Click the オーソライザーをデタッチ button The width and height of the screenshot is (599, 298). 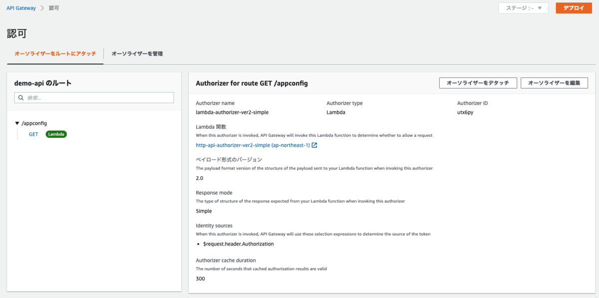[477, 83]
